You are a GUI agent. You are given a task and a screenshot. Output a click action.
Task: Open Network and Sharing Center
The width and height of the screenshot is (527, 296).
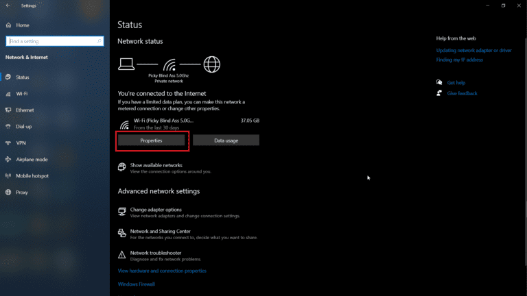pyautogui.click(x=161, y=231)
